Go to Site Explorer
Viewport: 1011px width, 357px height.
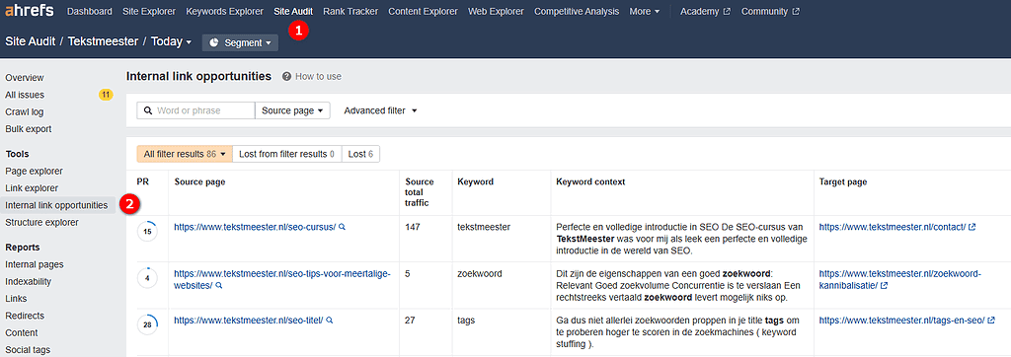point(149,12)
